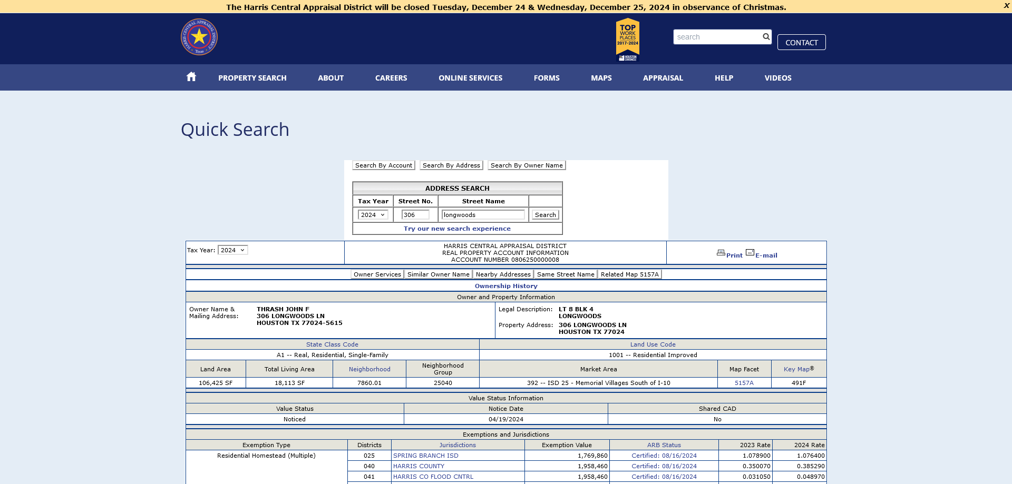
Task: Select the 04/19/2024 notice date
Action: coord(505,419)
